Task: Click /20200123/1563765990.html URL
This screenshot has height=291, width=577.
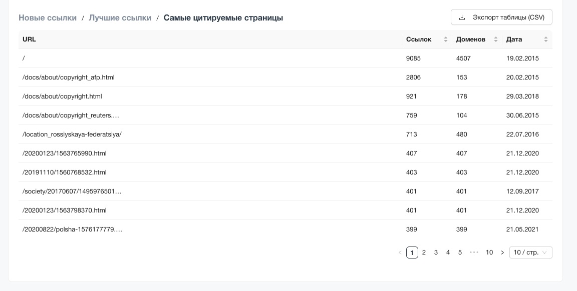Action: (x=65, y=153)
